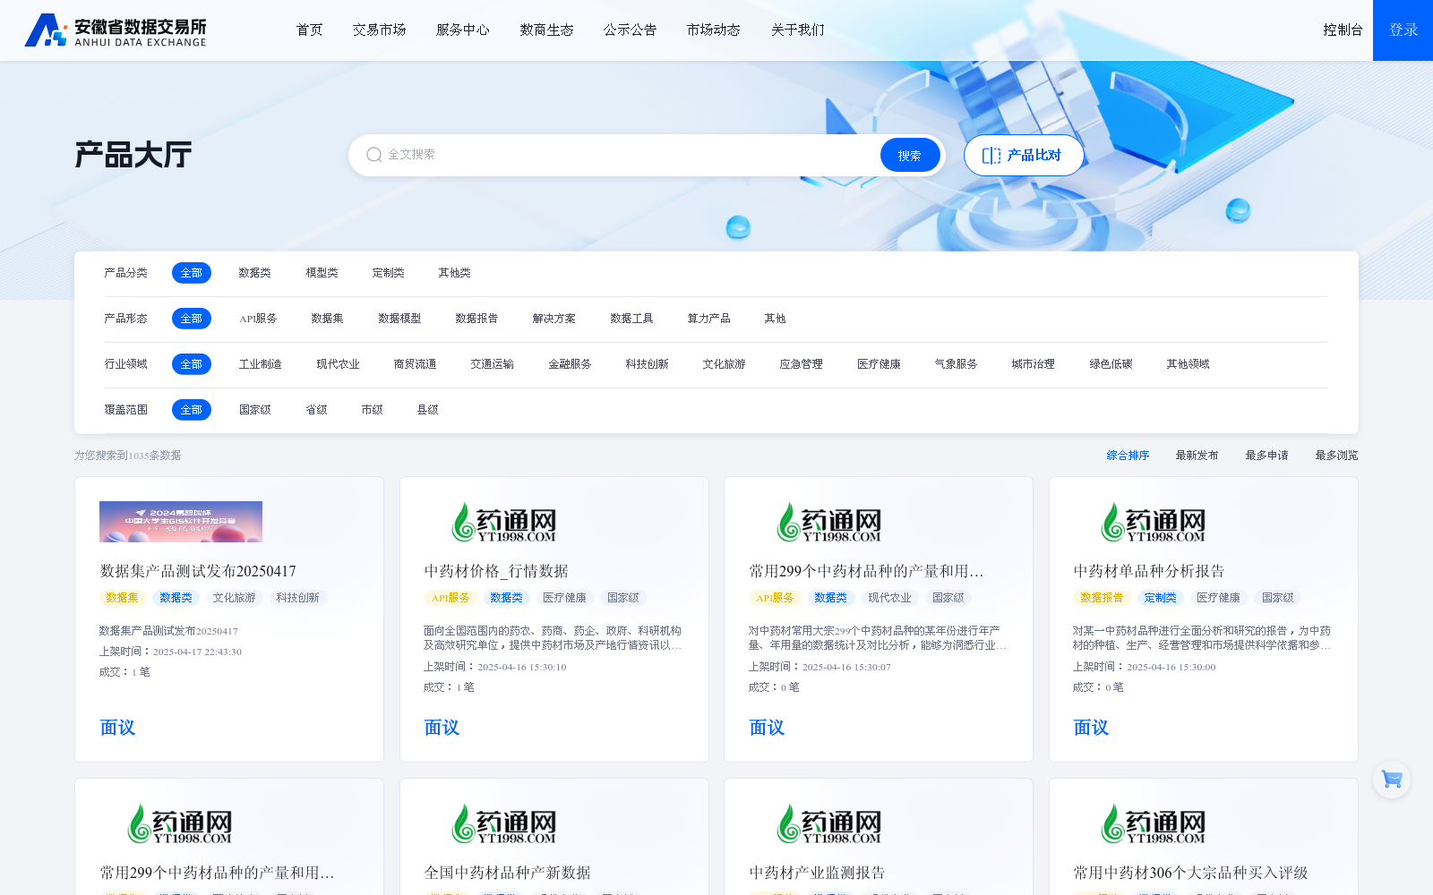Open the floating shopping cart icon
This screenshot has width=1433, height=895.
click(x=1392, y=780)
